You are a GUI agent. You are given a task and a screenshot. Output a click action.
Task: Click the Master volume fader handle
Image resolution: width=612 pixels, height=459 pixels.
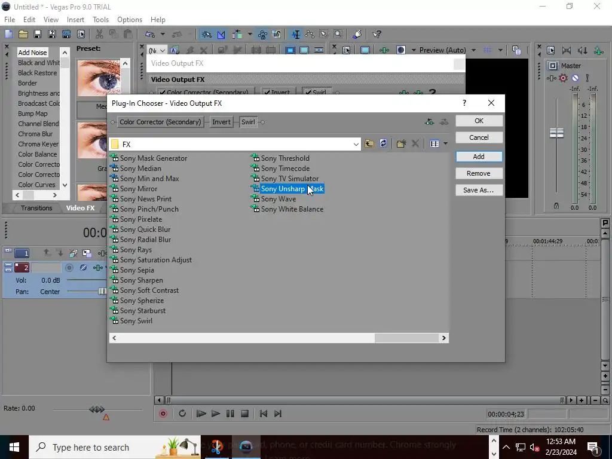pos(556,133)
